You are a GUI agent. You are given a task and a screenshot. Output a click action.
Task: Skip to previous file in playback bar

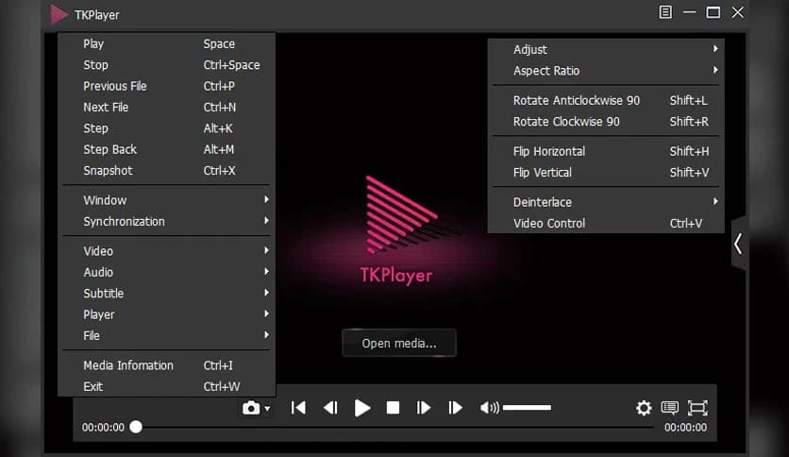[x=298, y=408]
